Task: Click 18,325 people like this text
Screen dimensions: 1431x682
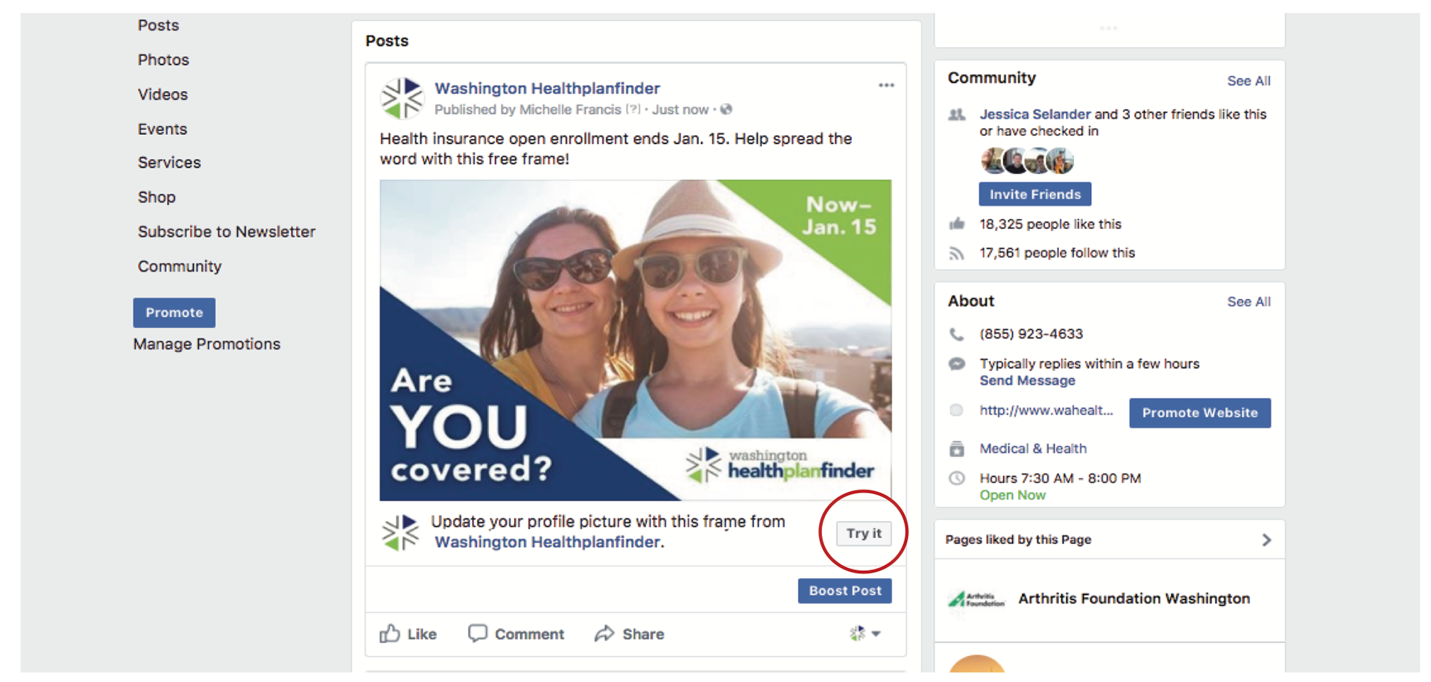Action: pyautogui.click(x=1050, y=224)
